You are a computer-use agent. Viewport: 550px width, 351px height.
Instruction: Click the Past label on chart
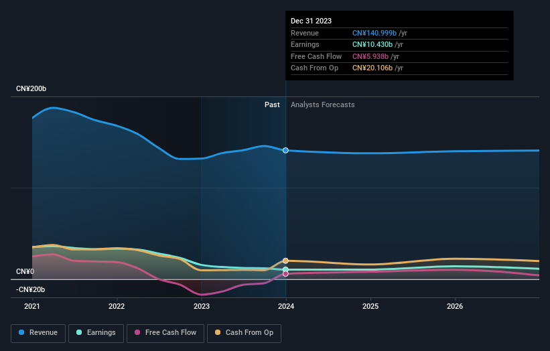(272, 105)
